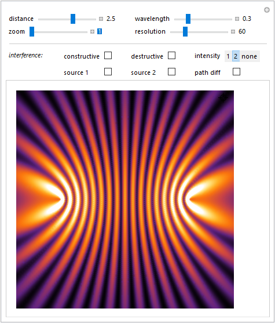Click the constructive label
Image resolution: width=275 pixels, height=323 pixels.
tap(82, 56)
